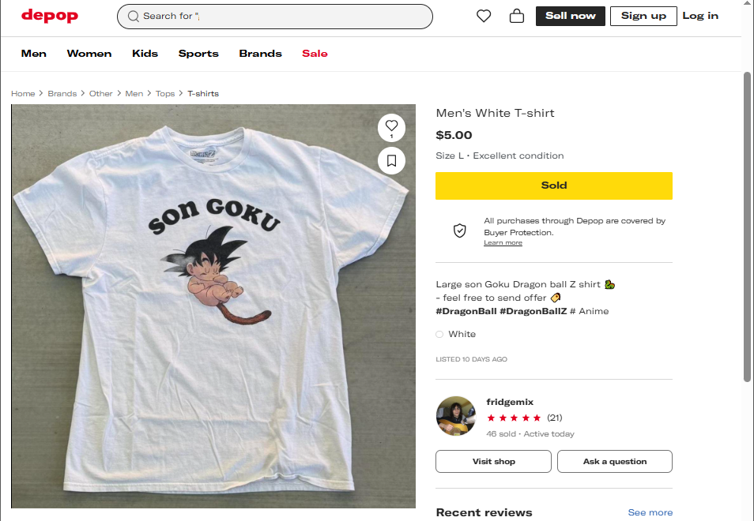Viewport: 754px width, 521px height.
Task: Like the T-shirt with the heart button
Action: click(391, 126)
